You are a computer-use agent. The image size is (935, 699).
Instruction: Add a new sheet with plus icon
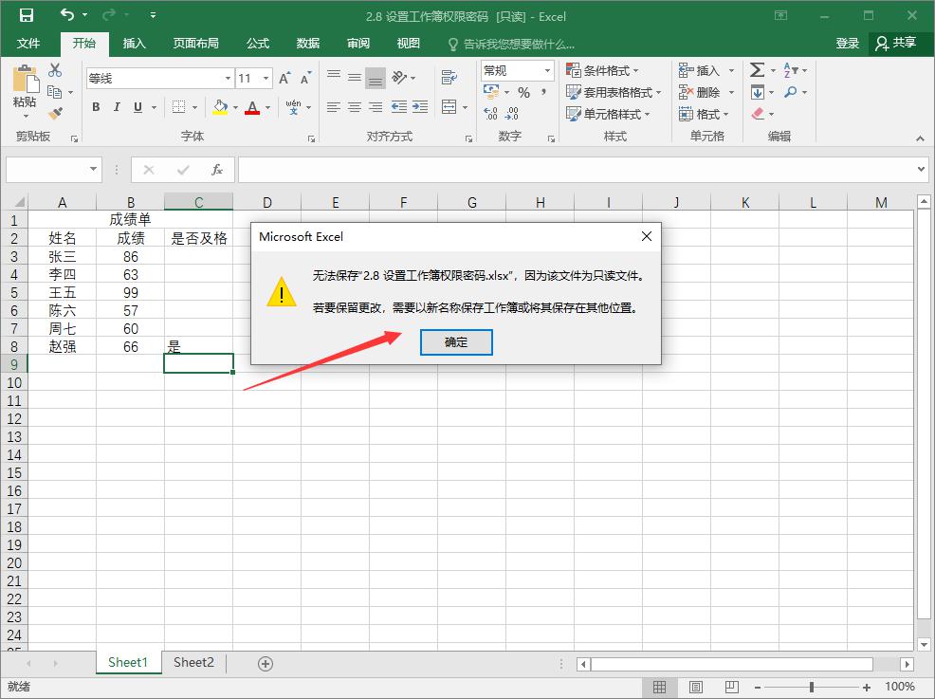266,664
